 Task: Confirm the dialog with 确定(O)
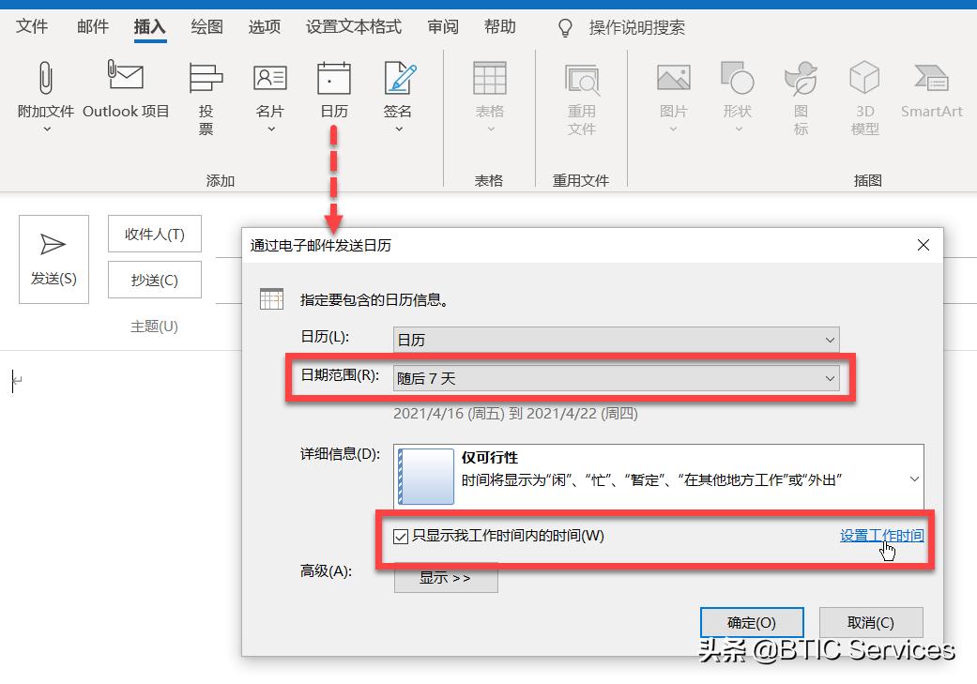[751, 622]
